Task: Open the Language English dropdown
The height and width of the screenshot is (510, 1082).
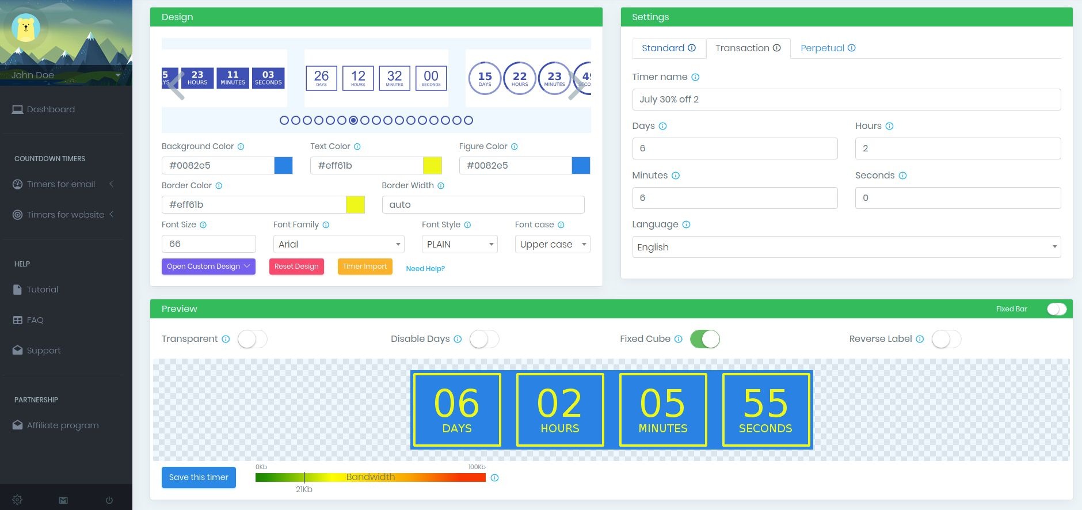Action: pyautogui.click(x=847, y=247)
